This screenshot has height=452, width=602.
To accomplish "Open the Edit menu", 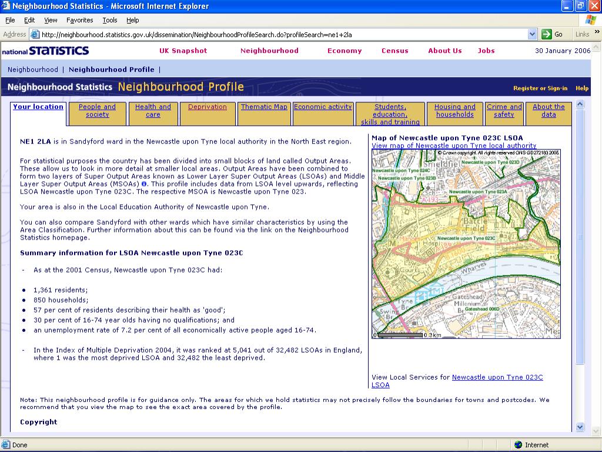I will [x=29, y=20].
